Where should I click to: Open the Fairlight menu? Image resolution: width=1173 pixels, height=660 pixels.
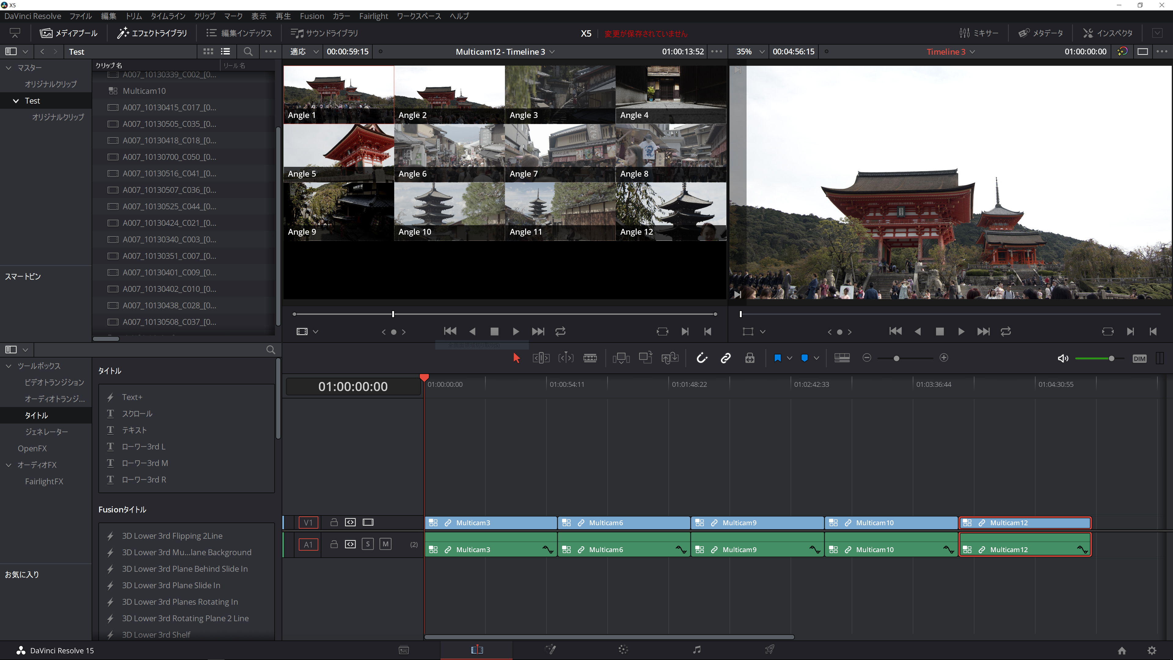click(x=373, y=16)
